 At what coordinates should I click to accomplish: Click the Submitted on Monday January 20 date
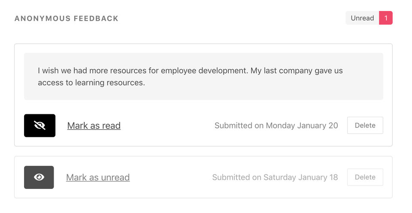pyautogui.click(x=276, y=125)
